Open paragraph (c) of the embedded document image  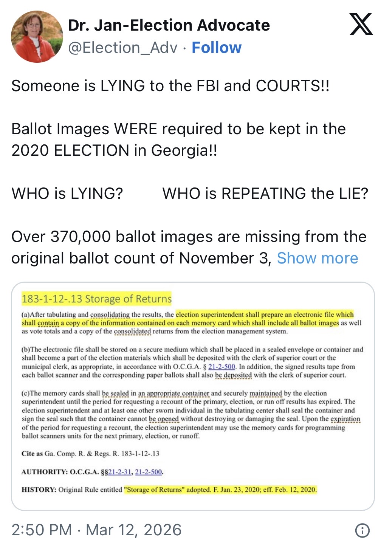191,415
